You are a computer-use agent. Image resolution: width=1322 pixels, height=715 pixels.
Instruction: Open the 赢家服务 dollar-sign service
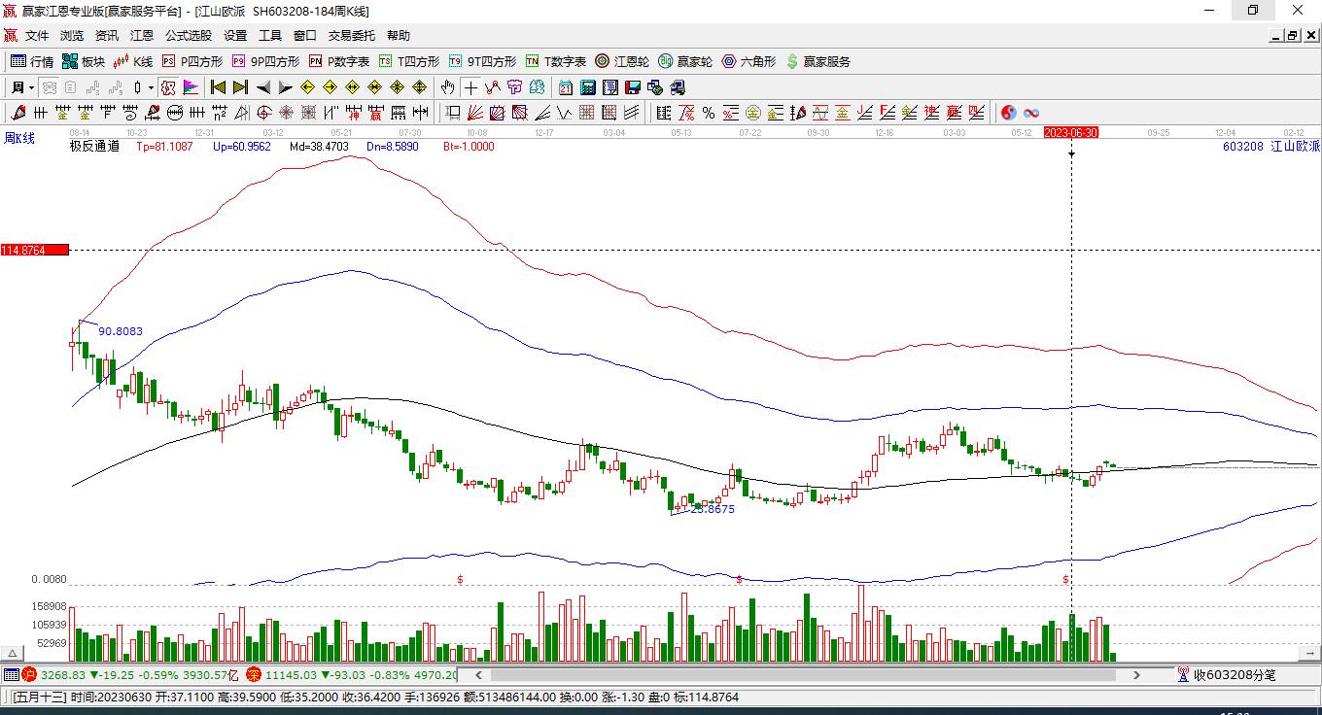818,61
